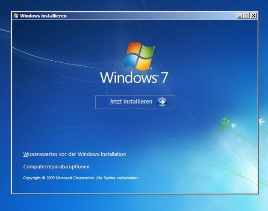268x211 pixels.
Task: Click the white bird next to green leaf
Action: (x=234, y=126)
